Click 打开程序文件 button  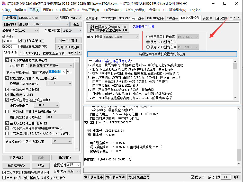click(x=68, y=40)
